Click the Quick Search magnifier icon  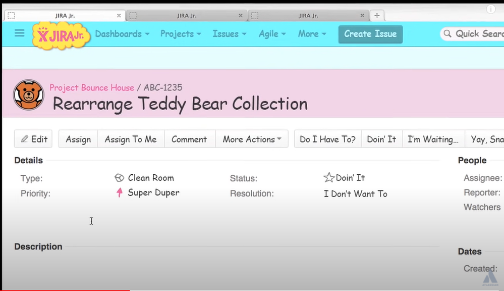[447, 33]
